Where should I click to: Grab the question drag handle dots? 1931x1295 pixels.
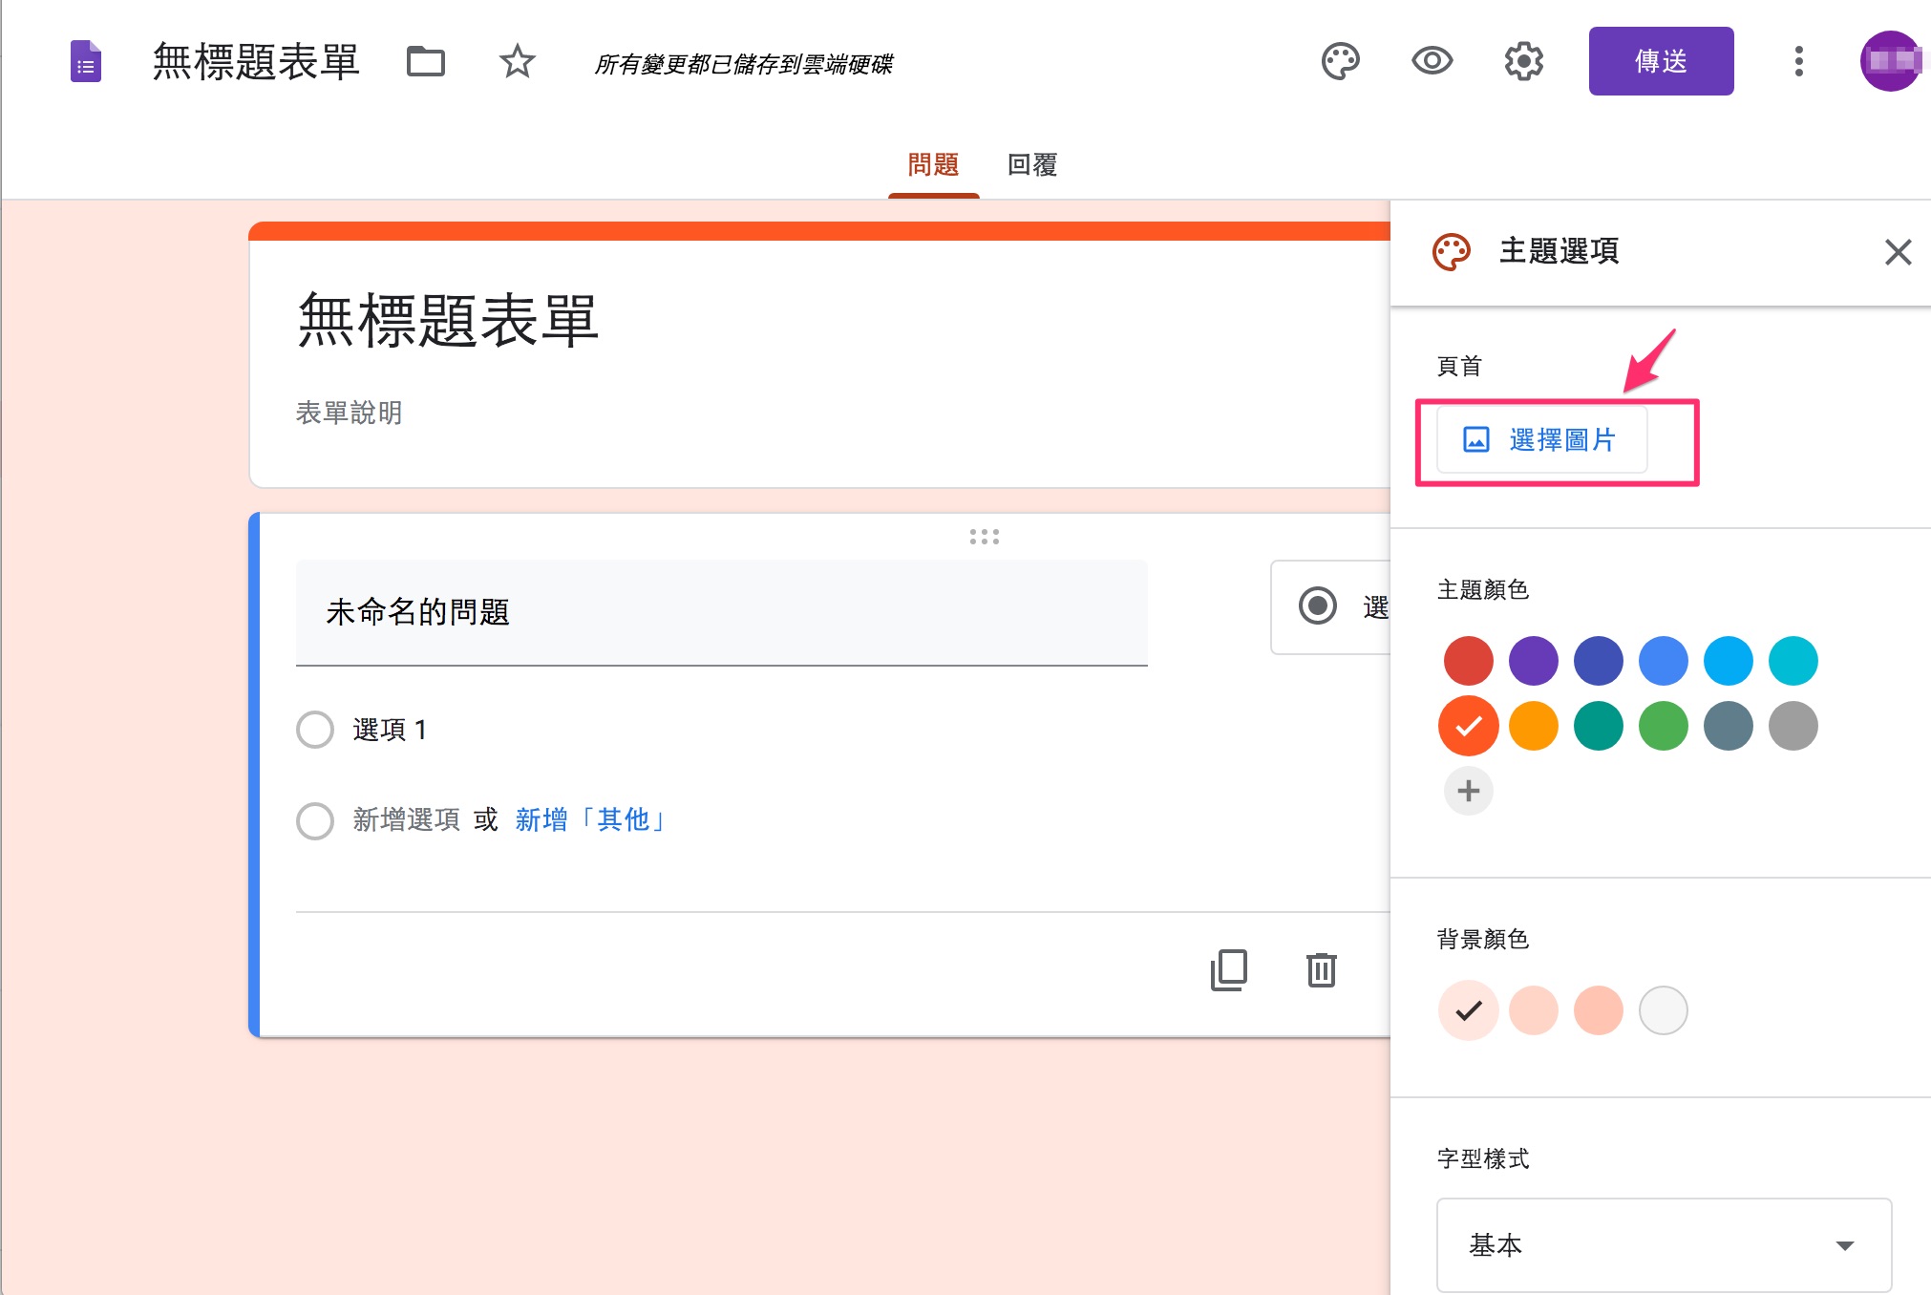984,537
